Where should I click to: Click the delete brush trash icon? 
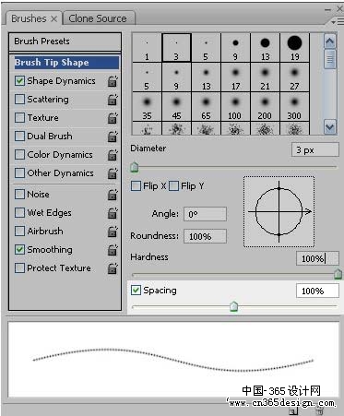[320, 411]
